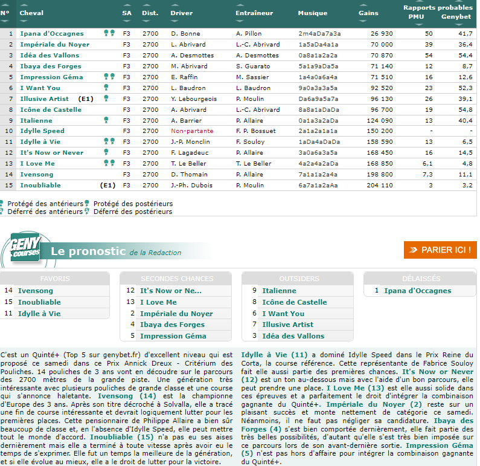This screenshot has width=480, height=466.
Task: Select I Love Me in Secondes Chances
Action: (x=159, y=302)
